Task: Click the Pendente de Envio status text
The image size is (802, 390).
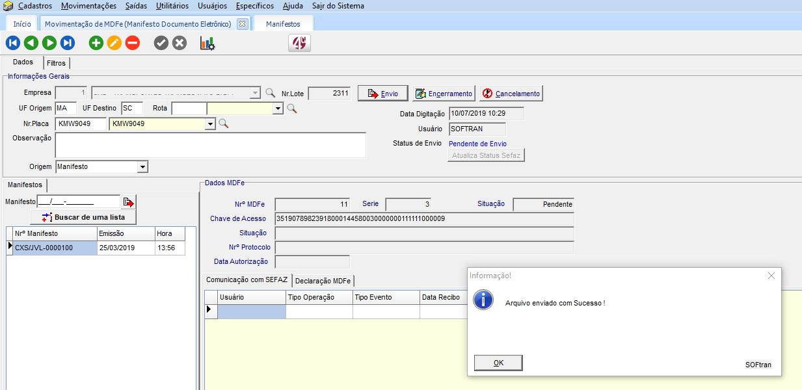Action: tap(478, 144)
